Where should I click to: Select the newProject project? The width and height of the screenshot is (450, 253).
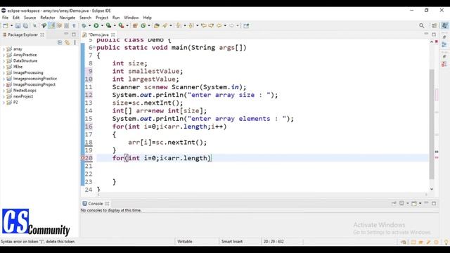23,96
